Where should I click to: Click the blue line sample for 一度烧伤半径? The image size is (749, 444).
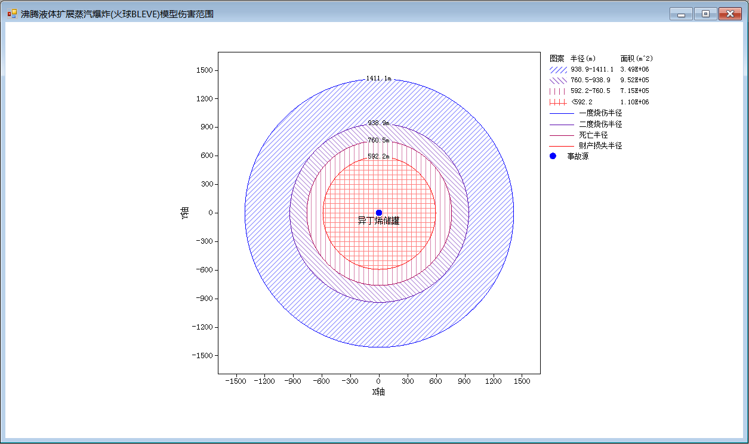(562, 113)
